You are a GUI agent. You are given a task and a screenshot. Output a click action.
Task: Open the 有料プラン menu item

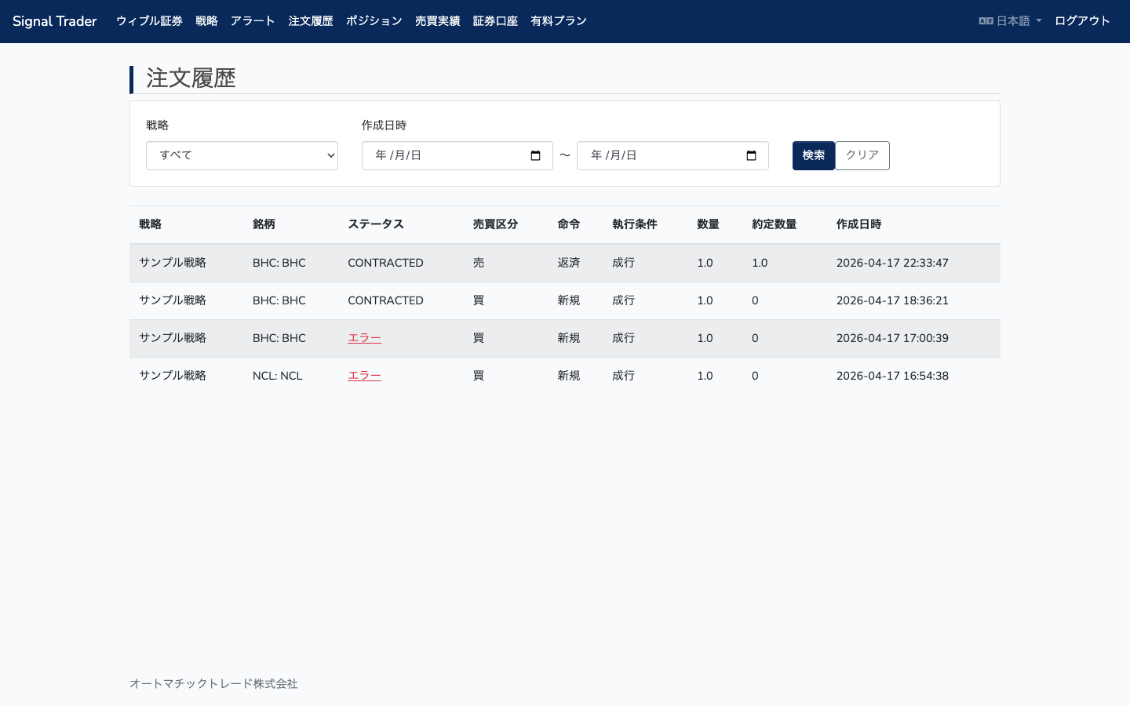point(559,21)
